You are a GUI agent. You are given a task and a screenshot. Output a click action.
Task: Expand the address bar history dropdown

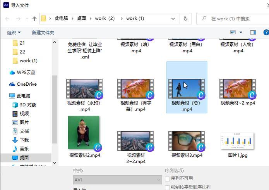coord(173,19)
